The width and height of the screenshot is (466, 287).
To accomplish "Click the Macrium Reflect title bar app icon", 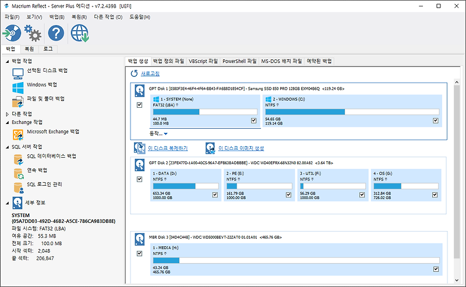I will click(6, 6).
